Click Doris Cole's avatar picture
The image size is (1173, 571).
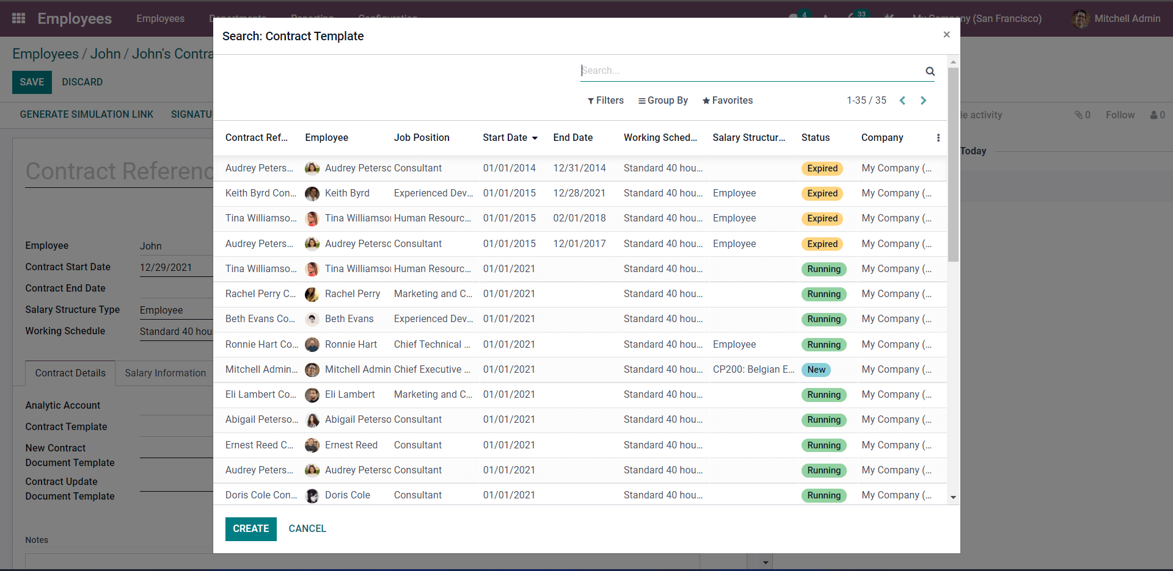[x=312, y=495]
